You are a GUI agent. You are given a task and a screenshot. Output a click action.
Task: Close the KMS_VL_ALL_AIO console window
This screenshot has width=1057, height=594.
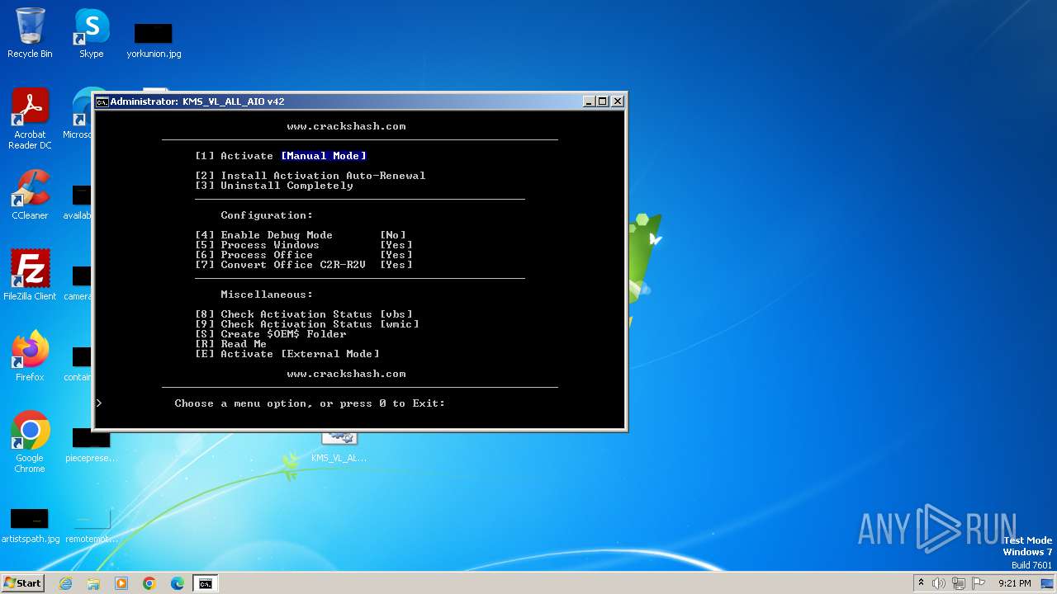(x=618, y=101)
